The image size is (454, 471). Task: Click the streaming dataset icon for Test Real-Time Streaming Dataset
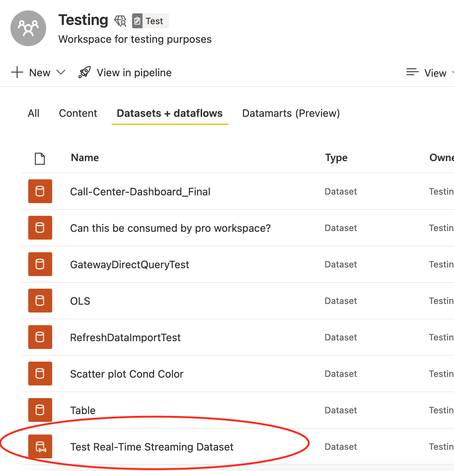pos(40,446)
